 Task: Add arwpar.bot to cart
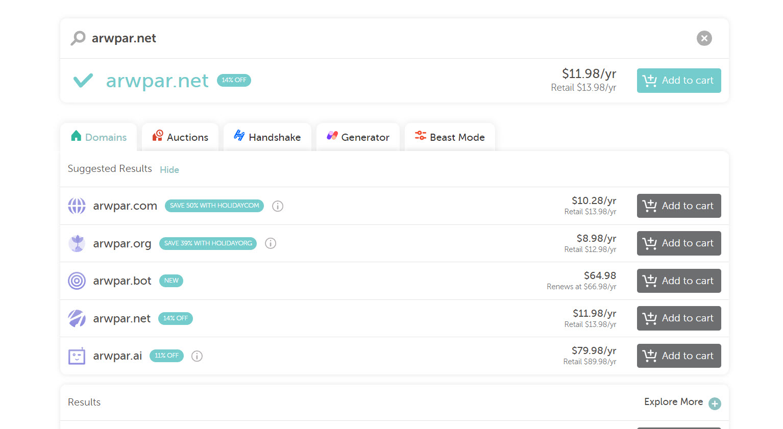click(x=678, y=281)
